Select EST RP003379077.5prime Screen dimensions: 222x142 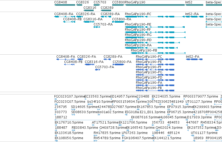(184, 99)
